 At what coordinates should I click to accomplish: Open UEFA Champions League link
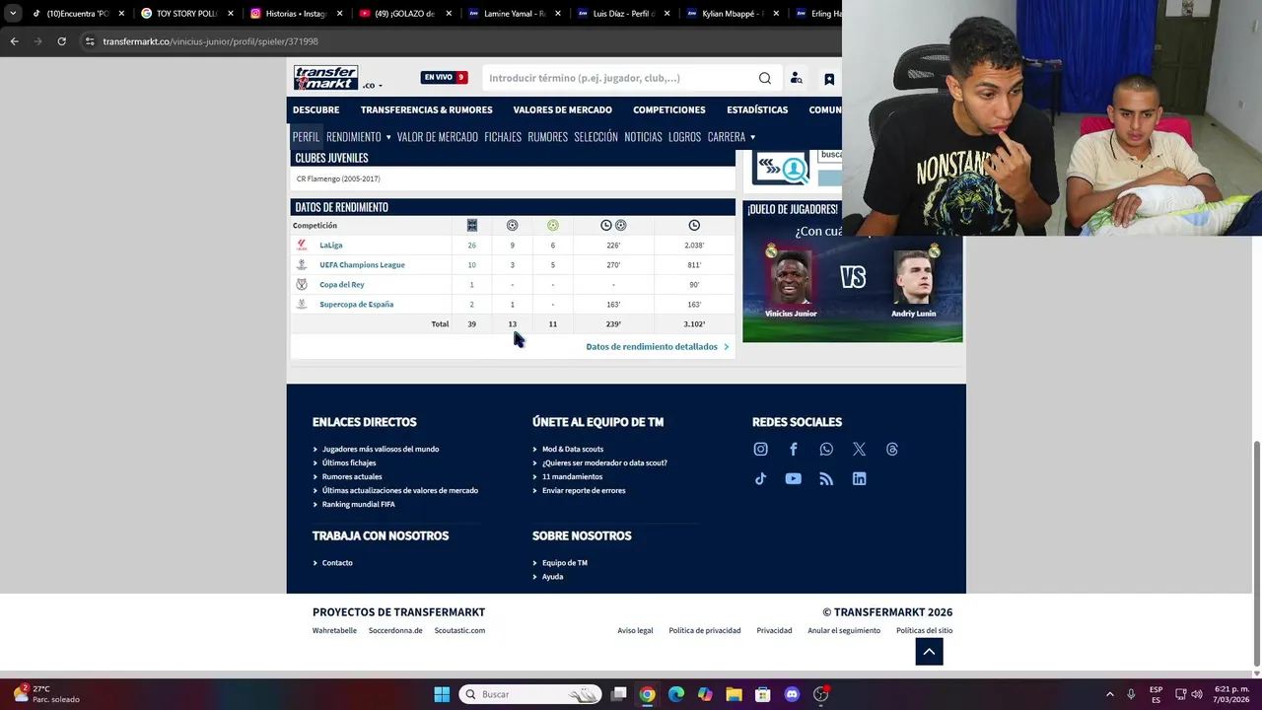362,264
